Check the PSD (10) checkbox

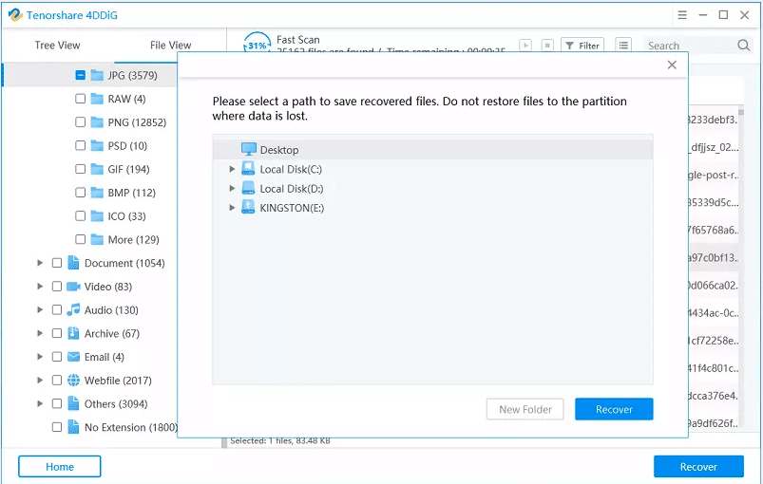tap(80, 145)
